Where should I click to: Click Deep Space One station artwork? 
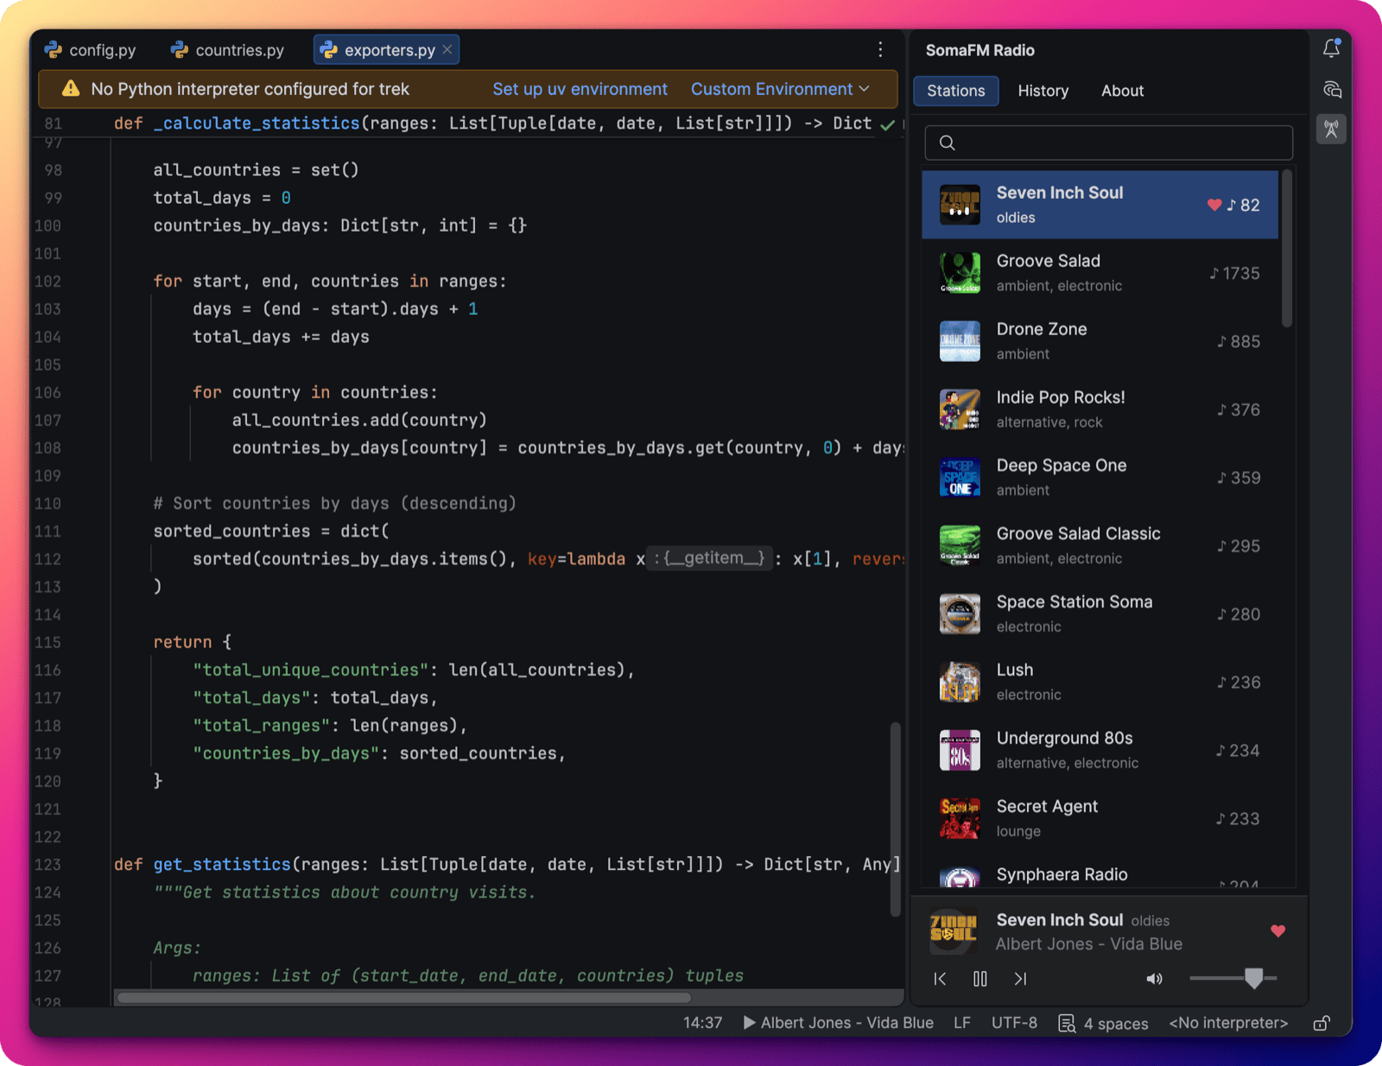coord(960,478)
